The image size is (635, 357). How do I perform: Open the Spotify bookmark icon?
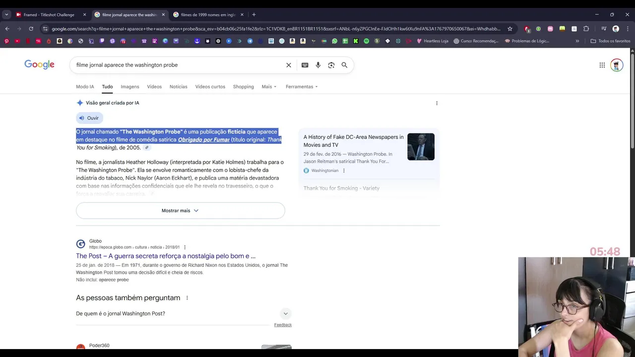[x=366, y=41]
